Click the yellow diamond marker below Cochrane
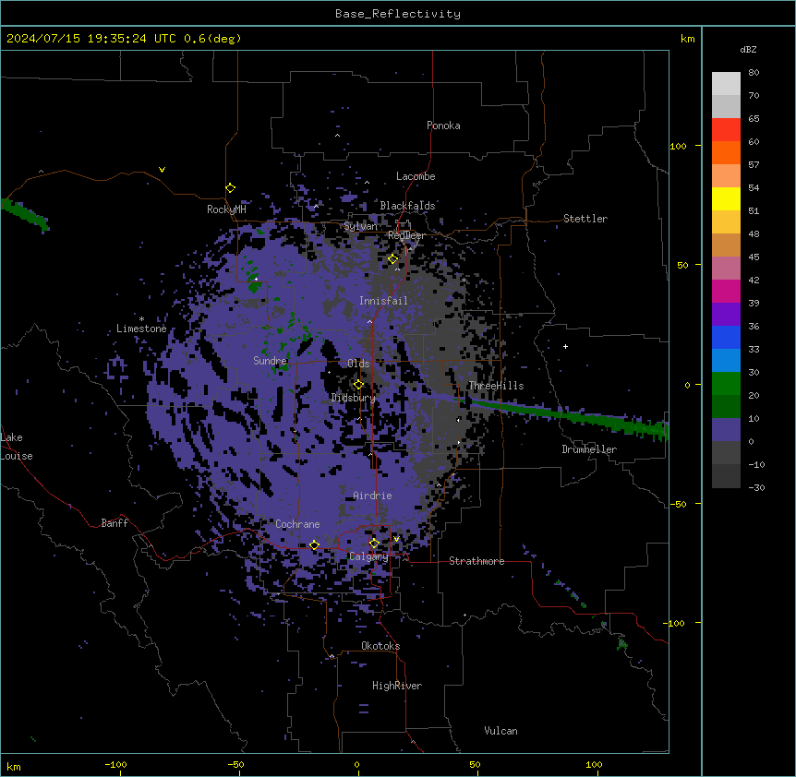The image size is (796, 777). 314,545
